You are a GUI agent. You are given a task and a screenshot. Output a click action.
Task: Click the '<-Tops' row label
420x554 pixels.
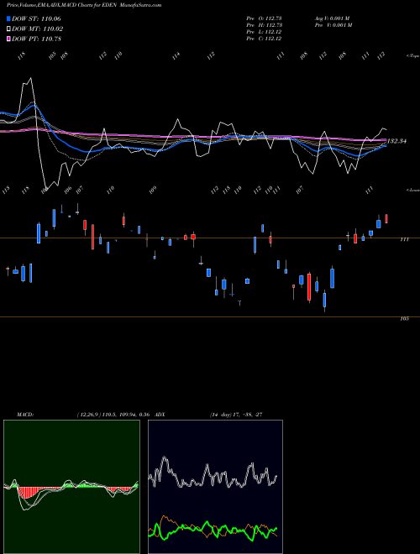pos(412,56)
